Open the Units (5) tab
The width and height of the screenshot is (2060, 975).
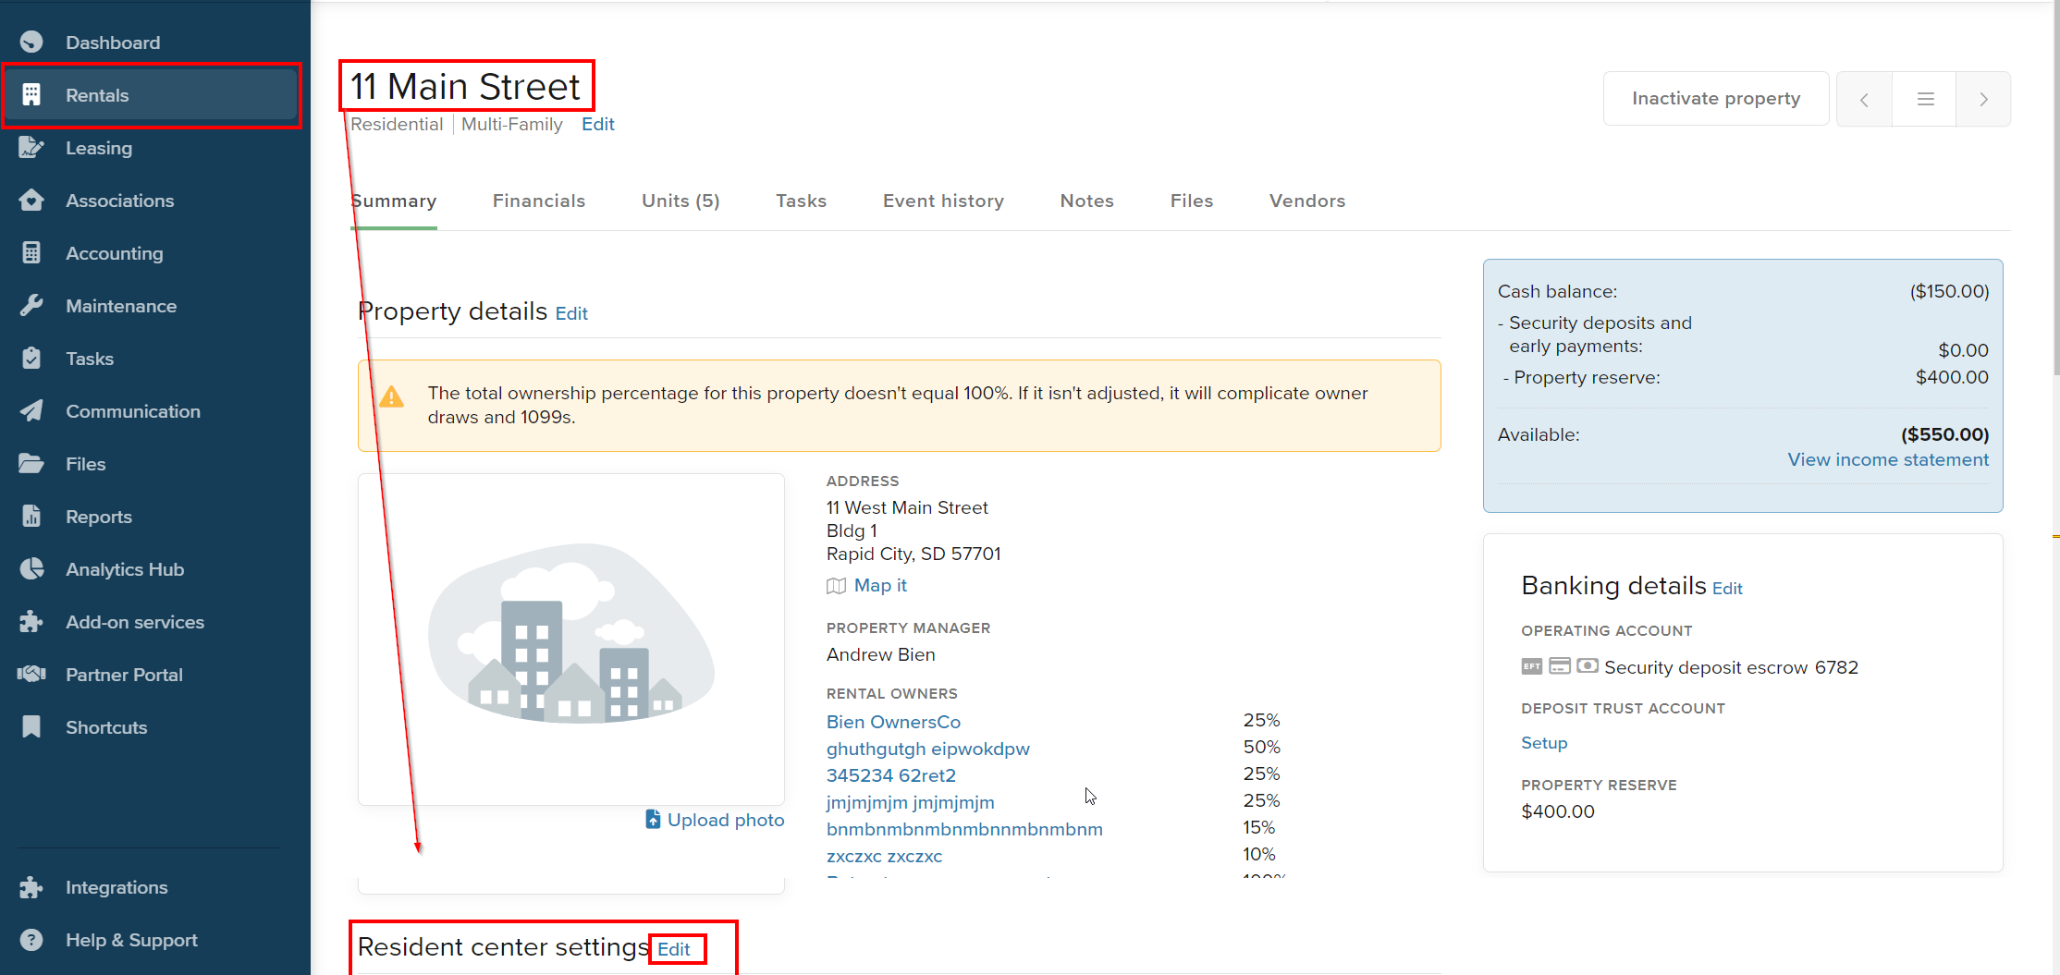point(681,201)
